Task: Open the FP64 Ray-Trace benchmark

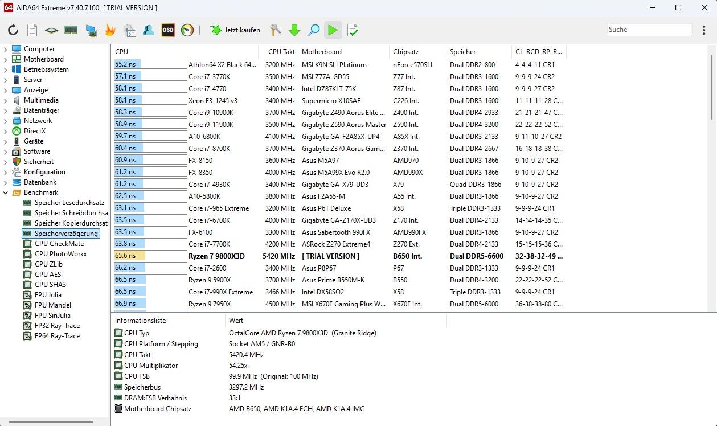Action: (x=57, y=336)
